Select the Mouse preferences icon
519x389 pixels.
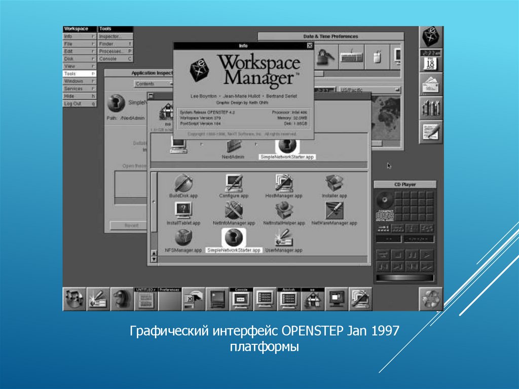(x=377, y=57)
